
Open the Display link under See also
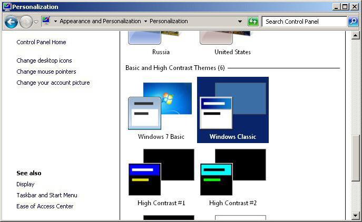25,184
